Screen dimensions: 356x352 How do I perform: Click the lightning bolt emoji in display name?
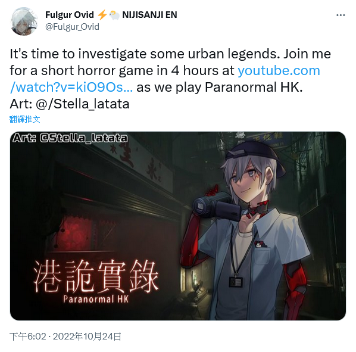pyautogui.click(x=102, y=15)
